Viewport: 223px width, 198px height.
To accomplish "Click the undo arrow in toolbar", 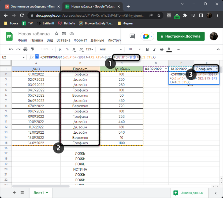I will (x=11, y=49).
